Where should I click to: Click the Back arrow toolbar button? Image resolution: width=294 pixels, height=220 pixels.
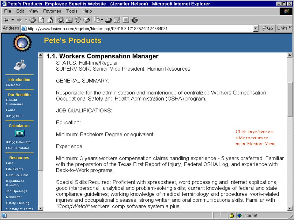(x=6, y=20)
